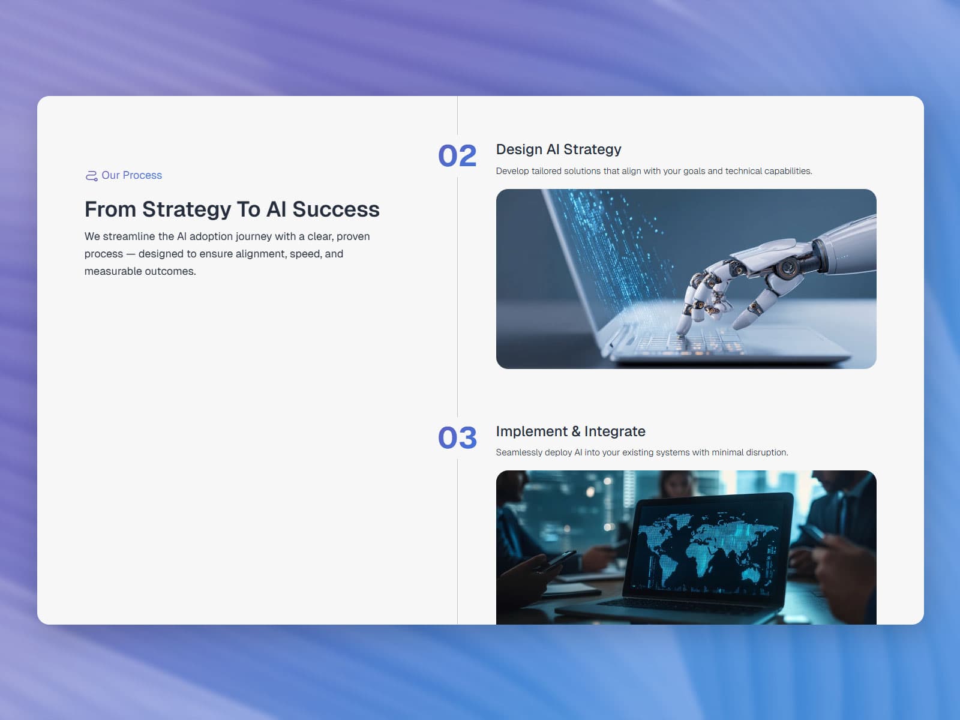The width and height of the screenshot is (960, 720).
Task: Click the step number 03
Action: point(457,437)
